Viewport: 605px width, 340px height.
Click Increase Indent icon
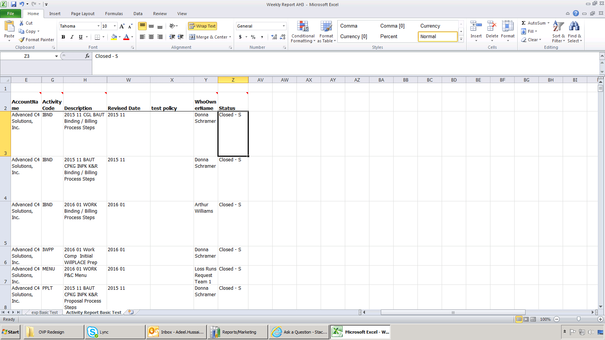point(181,37)
